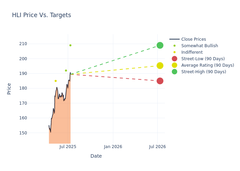240x171 pixels.
Task: Click the green dot at price 209
Action: (x=70, y=45)
